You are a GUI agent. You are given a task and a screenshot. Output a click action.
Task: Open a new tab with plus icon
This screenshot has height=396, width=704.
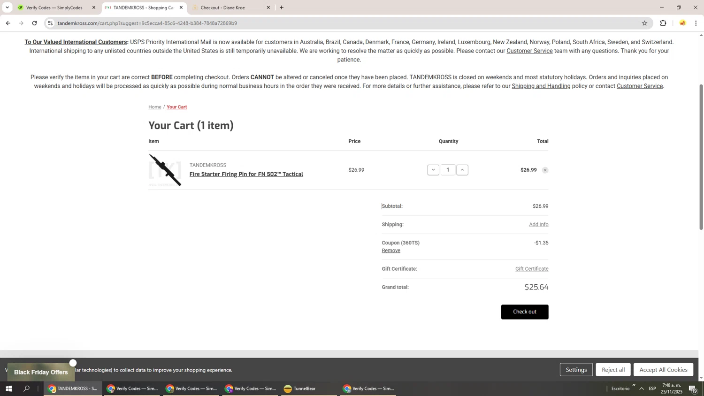(282, 8)
